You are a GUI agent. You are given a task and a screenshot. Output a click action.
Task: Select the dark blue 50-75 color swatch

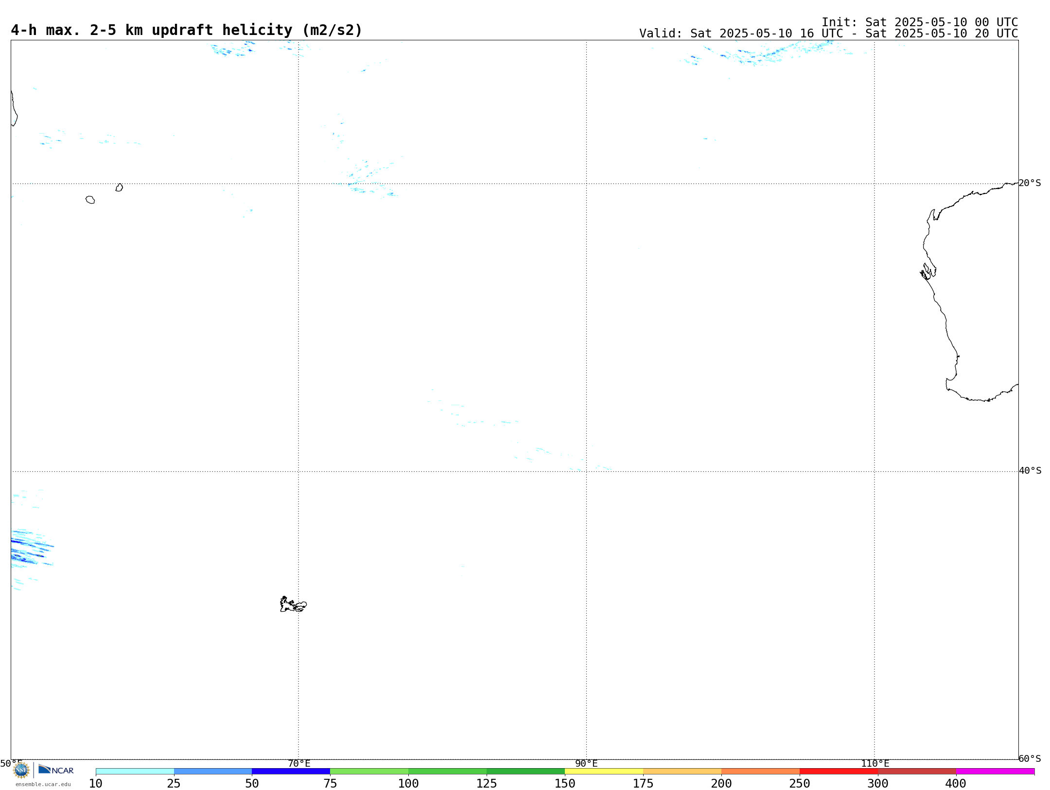(291, 772)
